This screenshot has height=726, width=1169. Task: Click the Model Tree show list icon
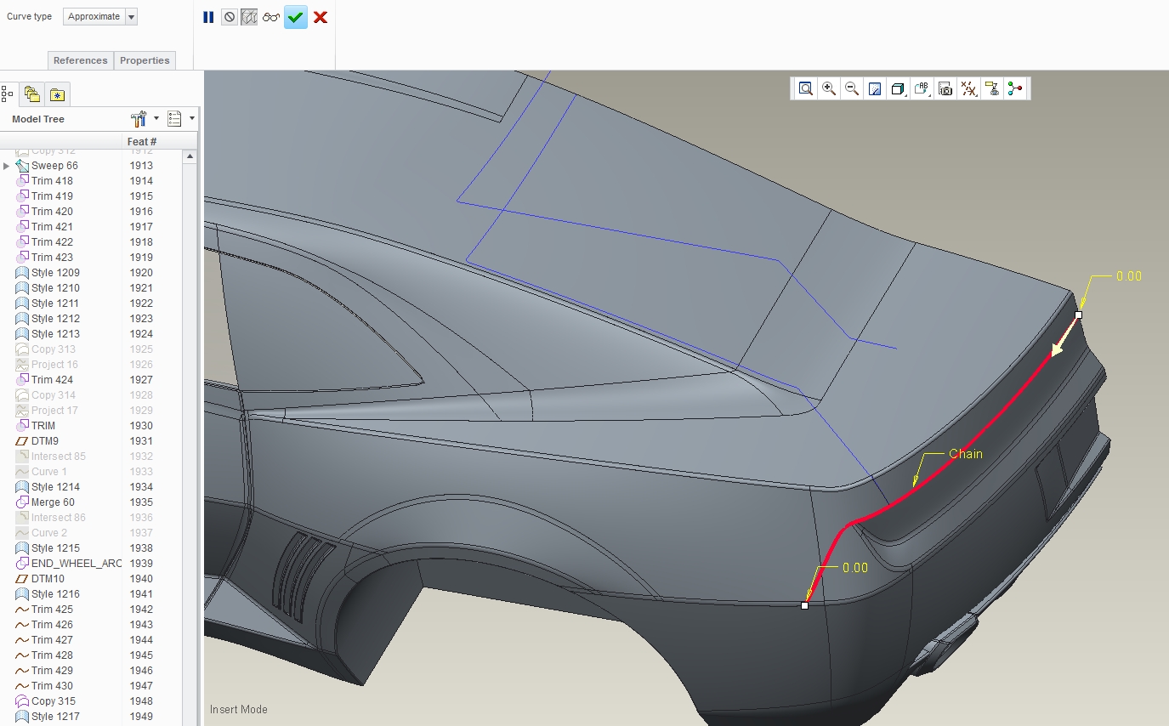[x=175, y=119]
